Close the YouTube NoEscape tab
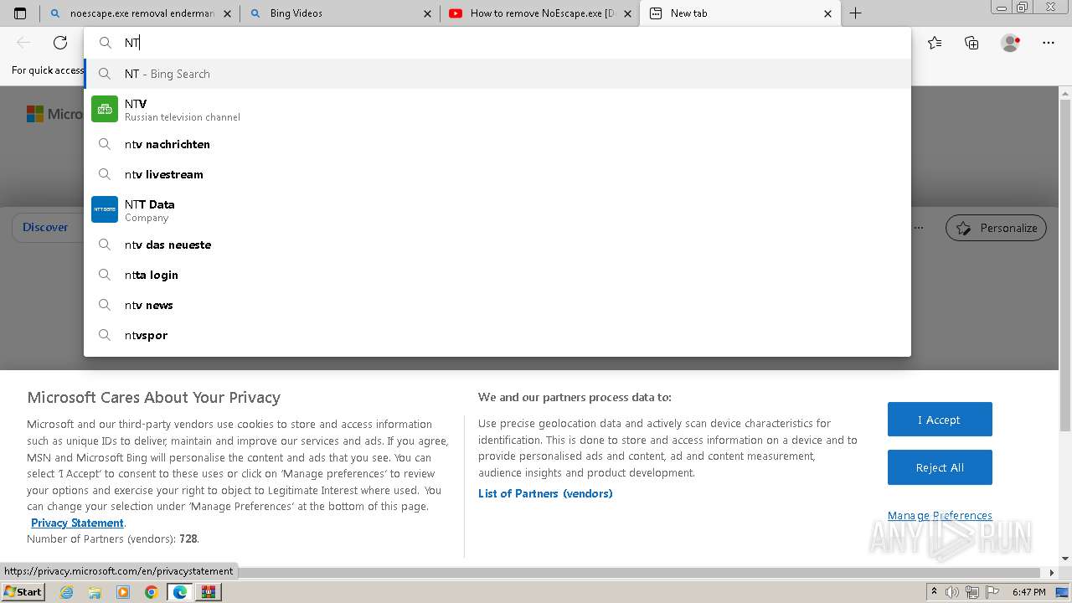The width and height of the screenshot is (1072, 603). point(628,13)
